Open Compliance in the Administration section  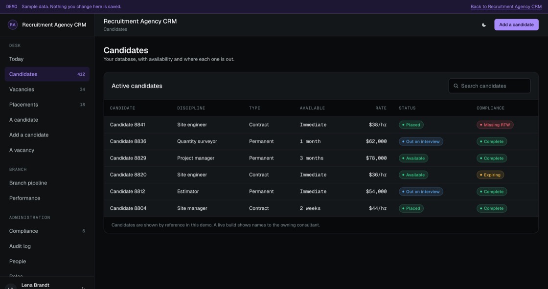coord(47,231)
